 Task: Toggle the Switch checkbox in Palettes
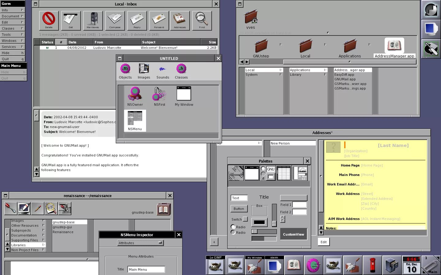(245, 219)
